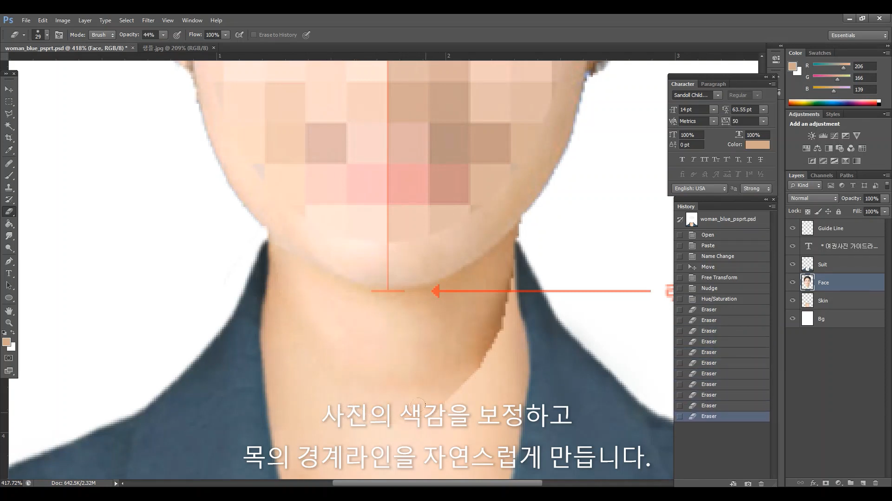Screen dimensions: 892x501
Task: Enable Erase to History checkbox
Action: coord(254,35)
